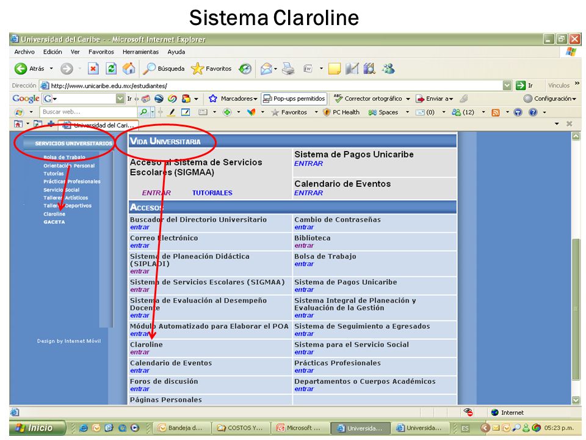
Task: Click the blocked-cookie eye icon in status bar
Action: pyautogui.click(x=468, y=413)
